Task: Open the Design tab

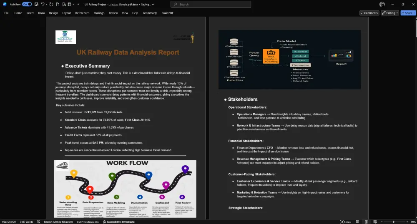Action: (x=53, y=13)
